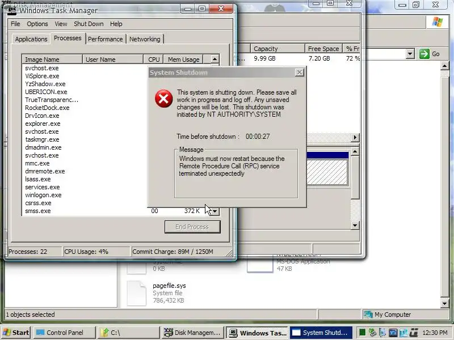This screenshot has height=340, width=454.
Task: Open the Shut Down menu in Task Manager
Action: (89, 24)
